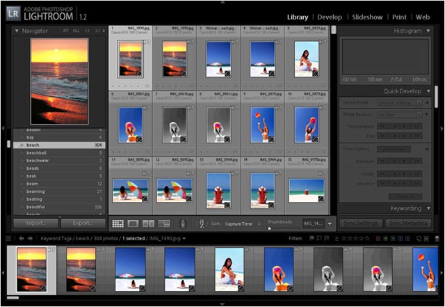The width and height of the screenshot is (445, 307).
Task: Open the Slideshow module
Action: click(x=367, y=17)
